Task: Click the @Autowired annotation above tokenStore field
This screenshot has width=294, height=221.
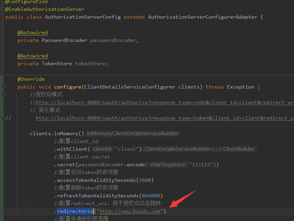Action: click(x=33, y=56)
